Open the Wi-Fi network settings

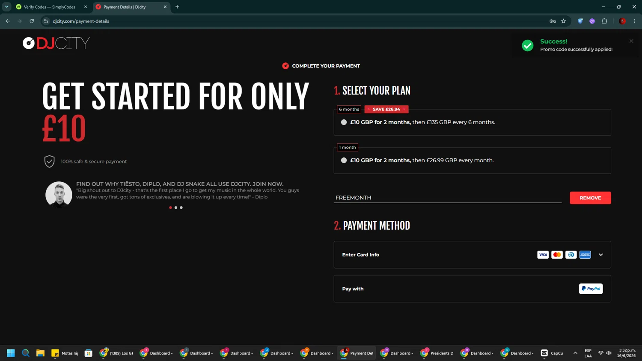click(x=600, y=353)
